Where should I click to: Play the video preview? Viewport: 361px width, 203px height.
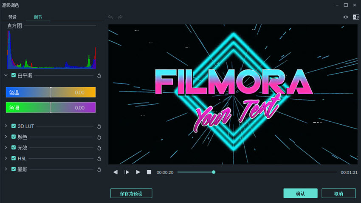coord(138,172)
